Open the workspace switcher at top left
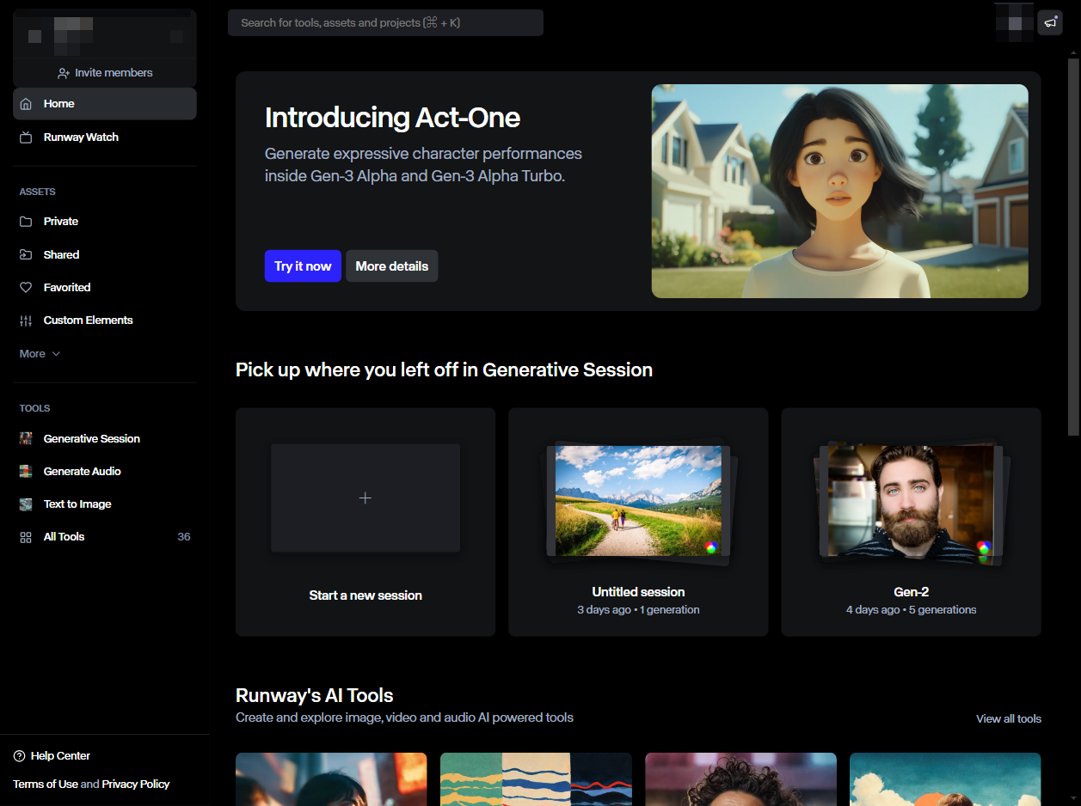The width and height of the screenshot is (1081, 806). pos(105,36)
